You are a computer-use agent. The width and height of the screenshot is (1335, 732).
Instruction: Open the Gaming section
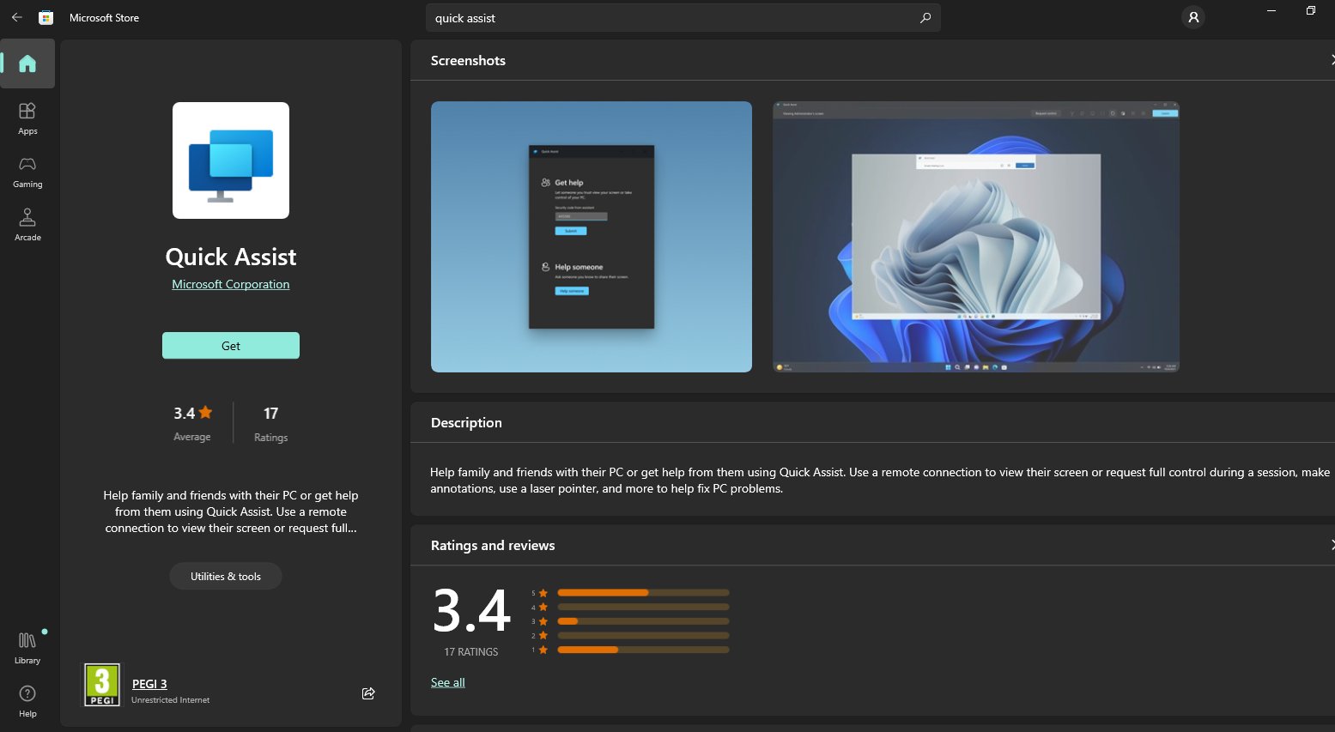coord(27,172)
